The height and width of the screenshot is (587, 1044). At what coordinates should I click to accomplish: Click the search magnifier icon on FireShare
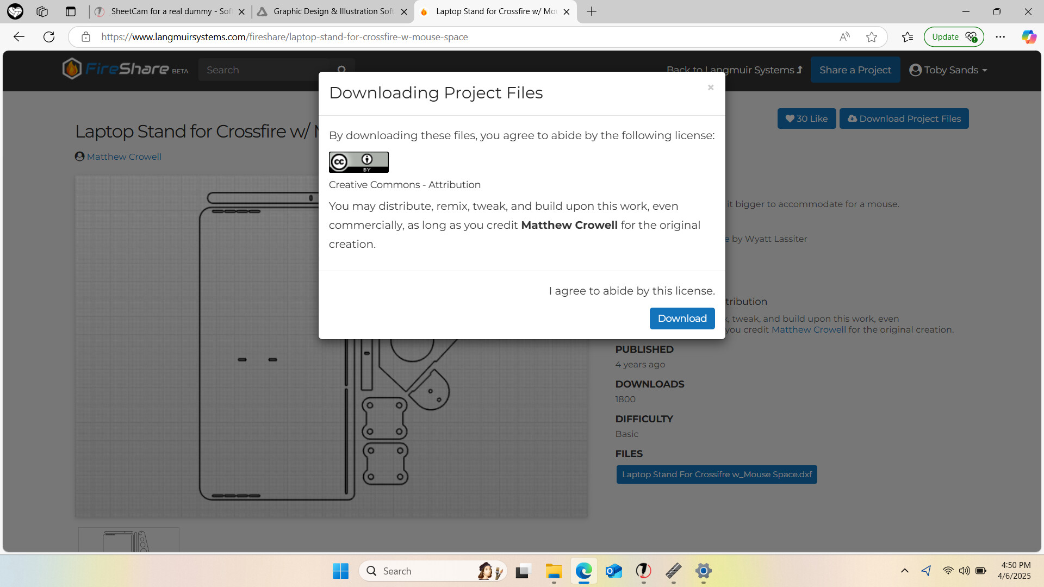pyautogui.click(x=341, y=70)
